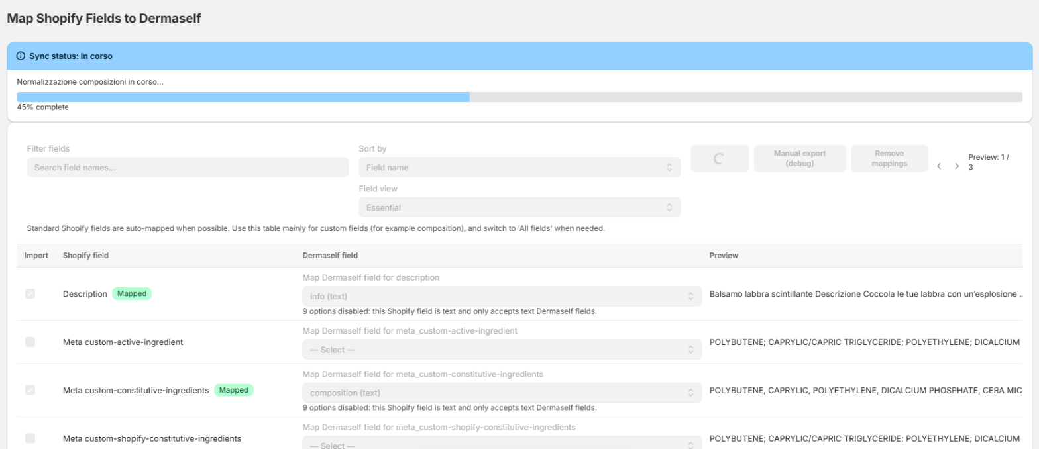
Task: Click the 'Filter fields' label
Action: (48, 149)
